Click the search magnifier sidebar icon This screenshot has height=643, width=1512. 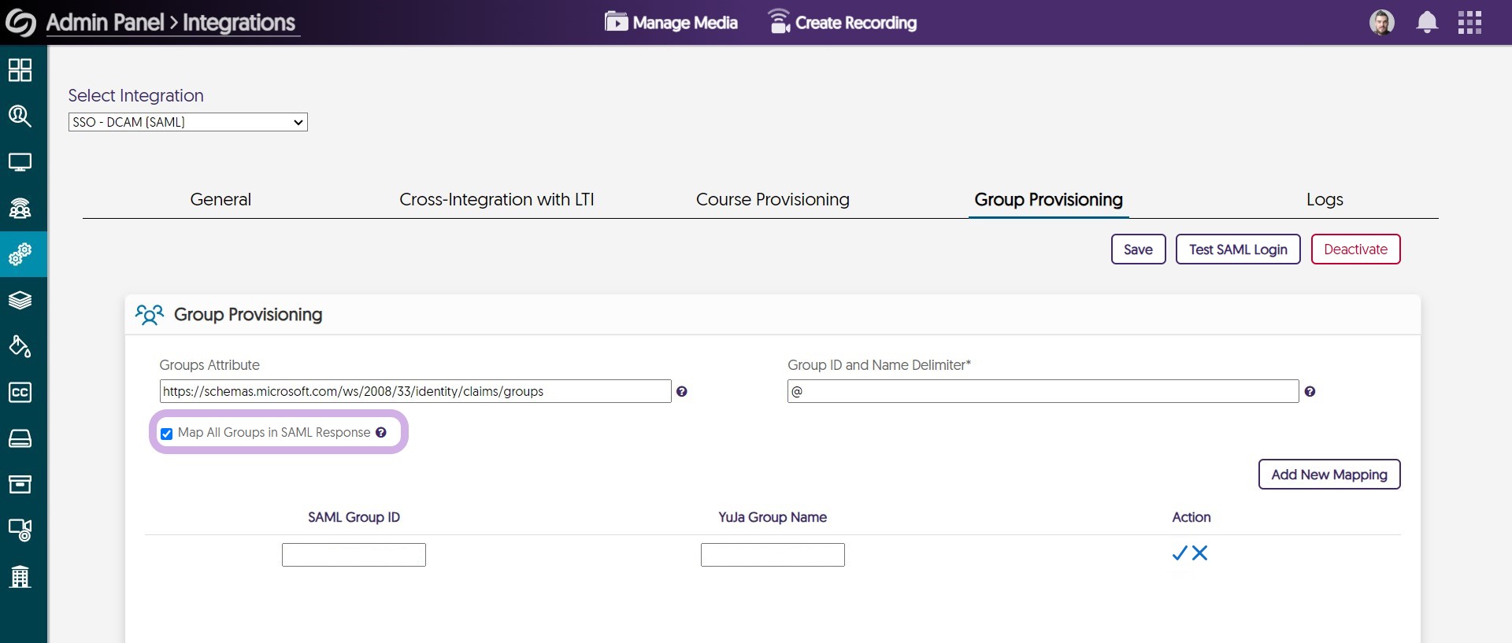point(20,116)
